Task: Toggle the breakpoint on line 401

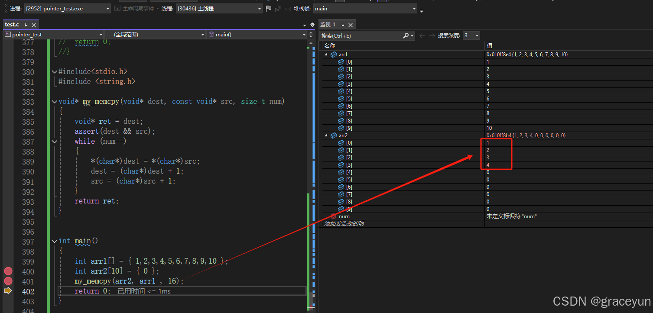Action: pos(8,281)
